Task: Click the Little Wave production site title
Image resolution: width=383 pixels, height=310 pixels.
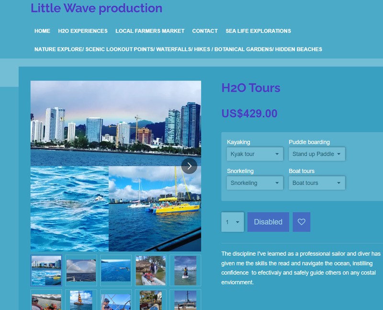Action: tap(96, 8)
